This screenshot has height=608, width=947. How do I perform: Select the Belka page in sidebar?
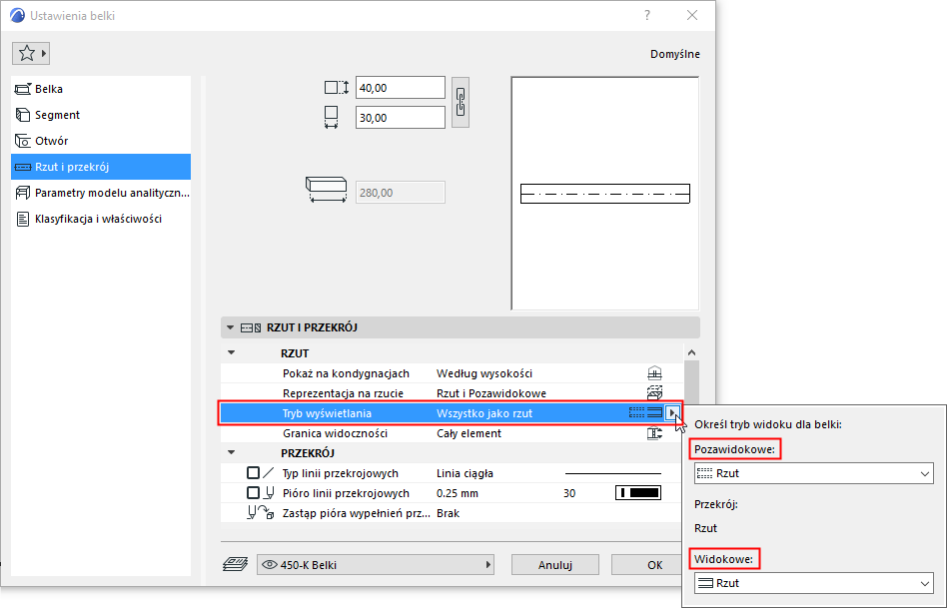pos(101,89)
